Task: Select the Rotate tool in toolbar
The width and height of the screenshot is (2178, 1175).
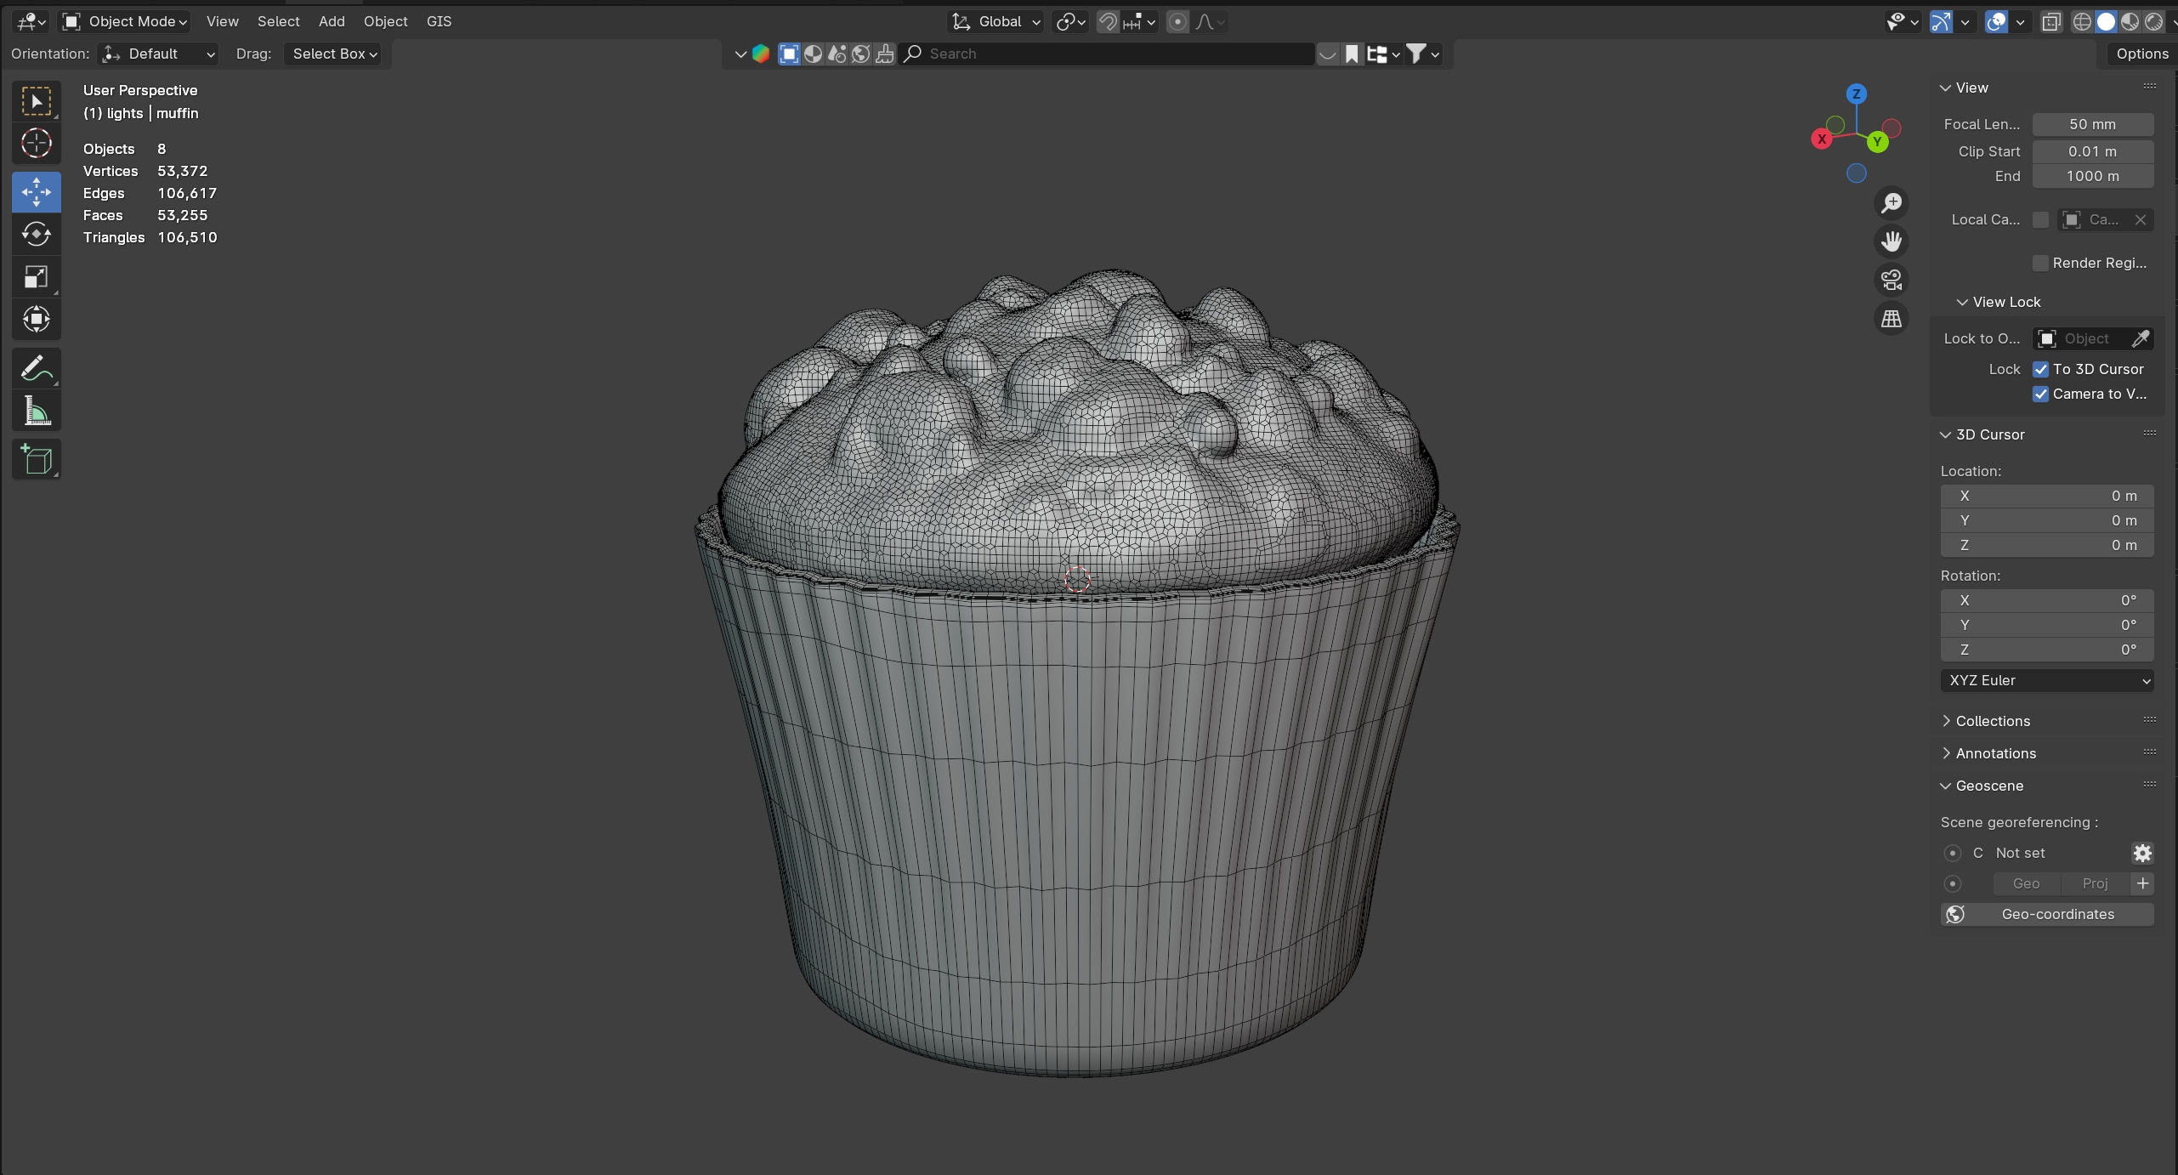Action: pyautogui.click(x=36, y=234)
